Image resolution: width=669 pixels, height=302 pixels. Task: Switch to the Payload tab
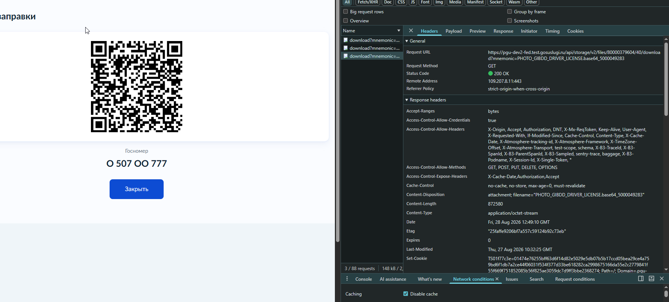click(x=454, y=31)
